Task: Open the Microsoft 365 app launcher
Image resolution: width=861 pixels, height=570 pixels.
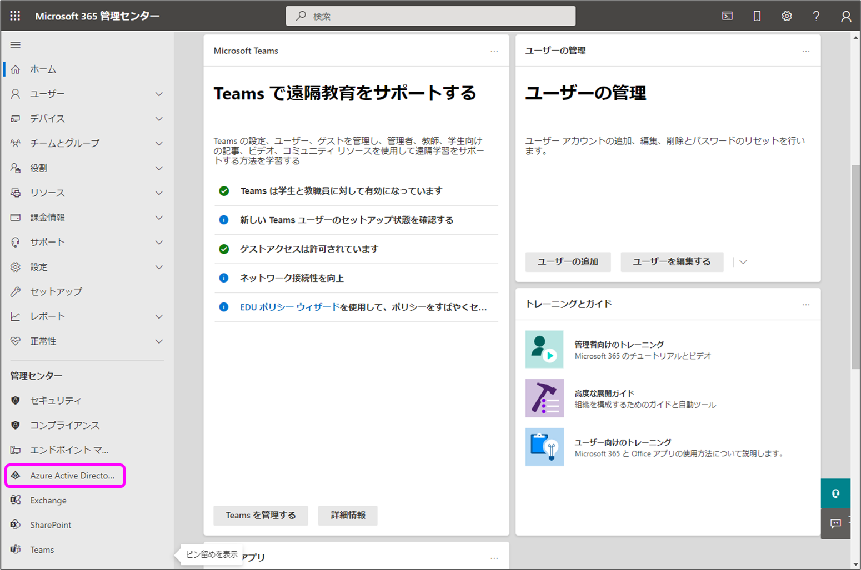Action: click(15, 16)
